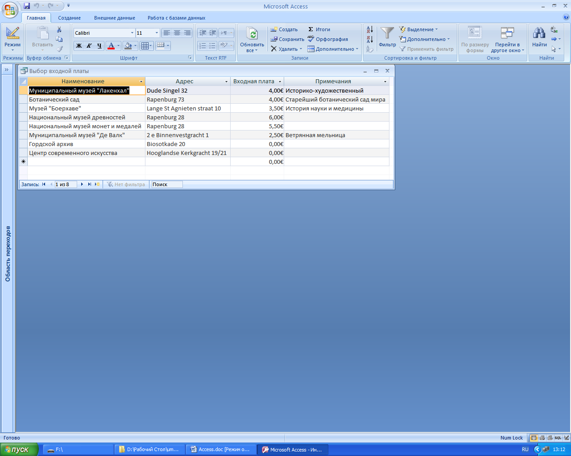Click Найти binoculars
The image size is (571, 456).
pyautogui.click(x=539, y=37)
